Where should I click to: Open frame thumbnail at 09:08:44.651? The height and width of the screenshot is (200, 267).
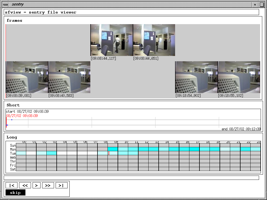point(154,40)
